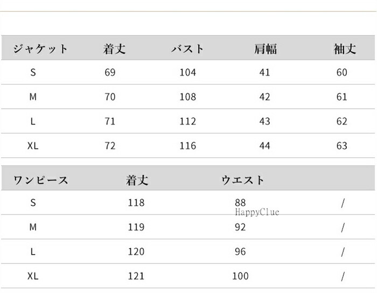Select the bust value 116

pyautogui.click(x=187, y=146)
